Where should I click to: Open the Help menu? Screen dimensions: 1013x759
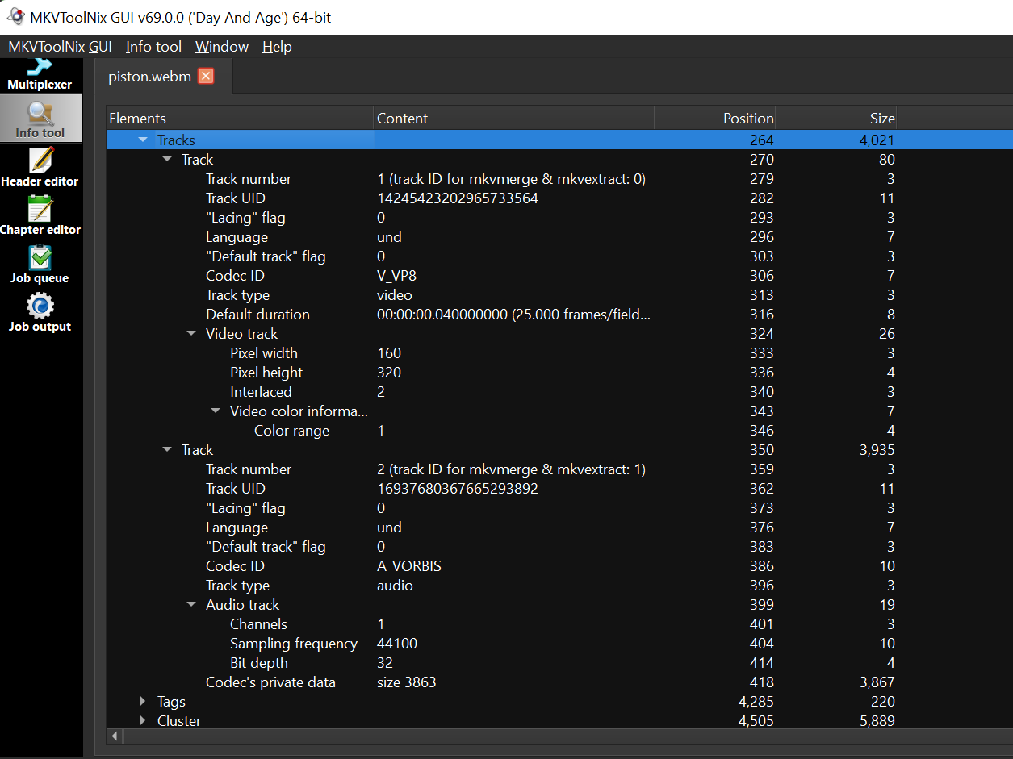[277, 47]
